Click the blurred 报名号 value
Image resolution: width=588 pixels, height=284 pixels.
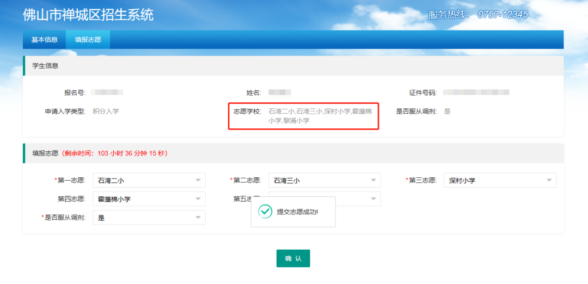(x=107, y=92)
